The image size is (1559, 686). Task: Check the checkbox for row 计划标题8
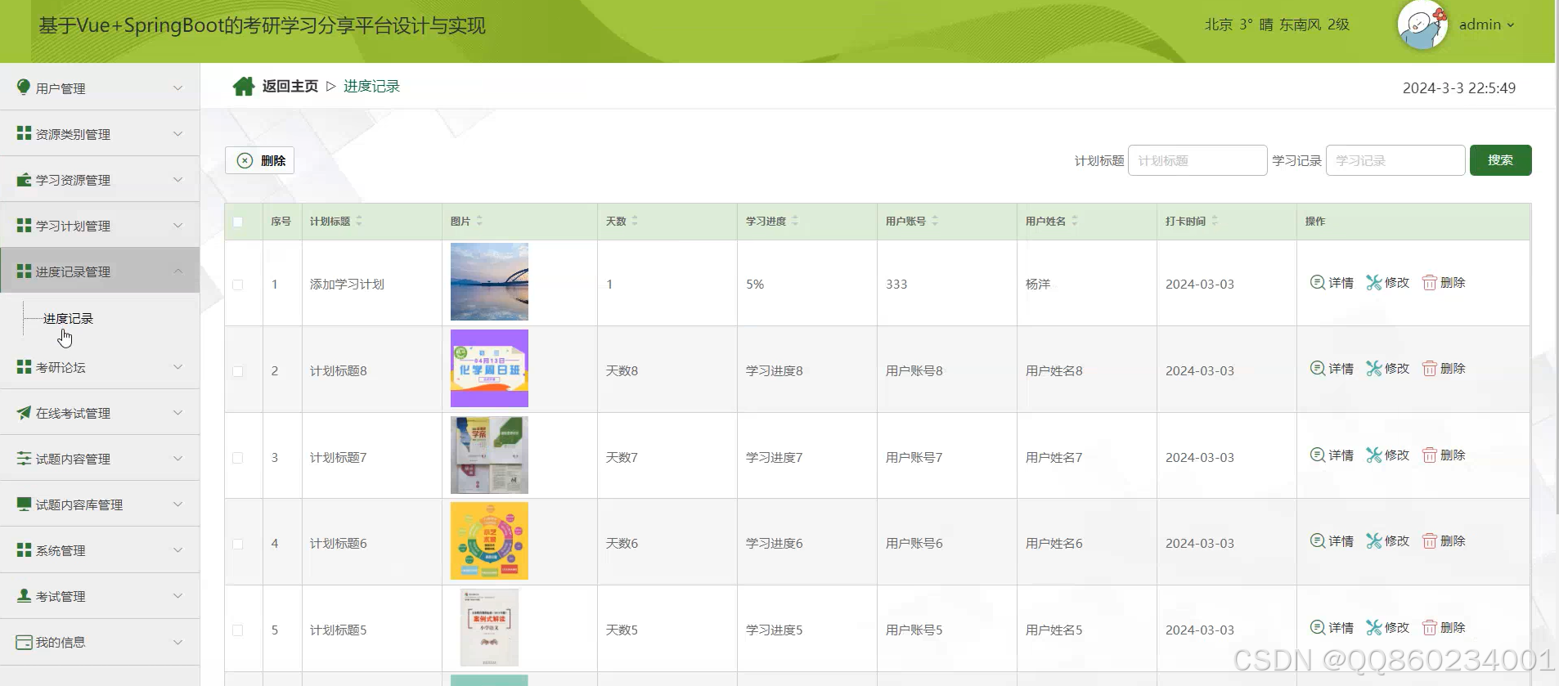(238, 371)
